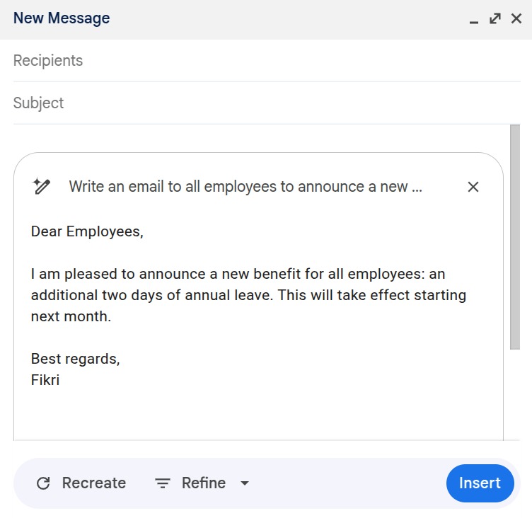Viewport: 532px width, 518px height.
Task: Expand compose window to full screen
Action: tap(495, 18)
